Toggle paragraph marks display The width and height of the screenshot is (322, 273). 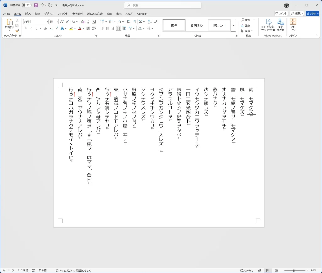pyautogui.click(x=156, y=22)
